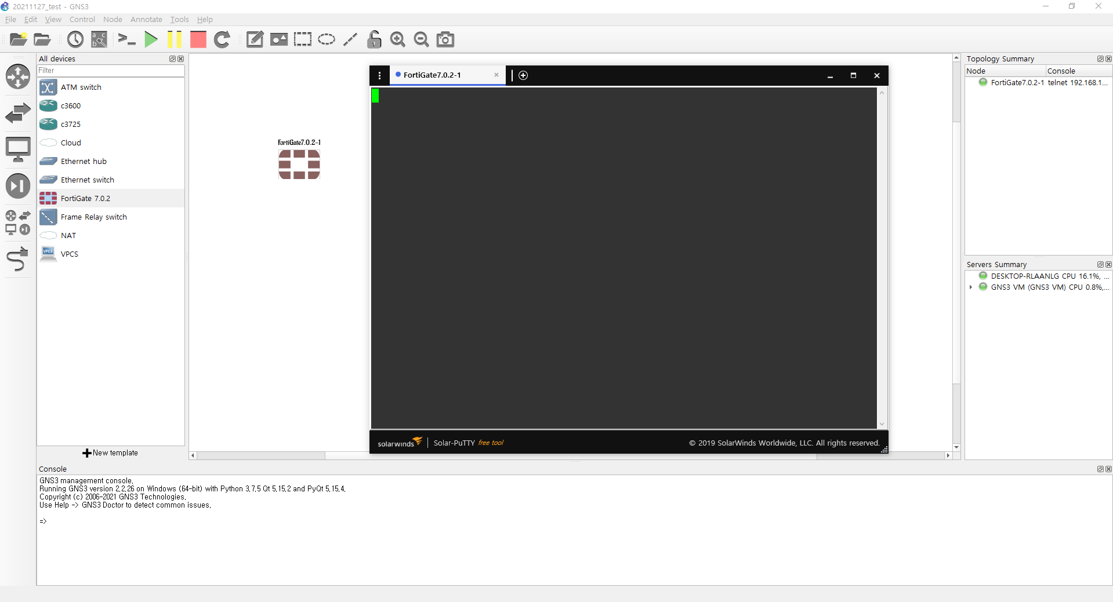Screen dimensions: 1113x602
Task: Browse all devices sidebar icon
Action: (x=18, y=222)
